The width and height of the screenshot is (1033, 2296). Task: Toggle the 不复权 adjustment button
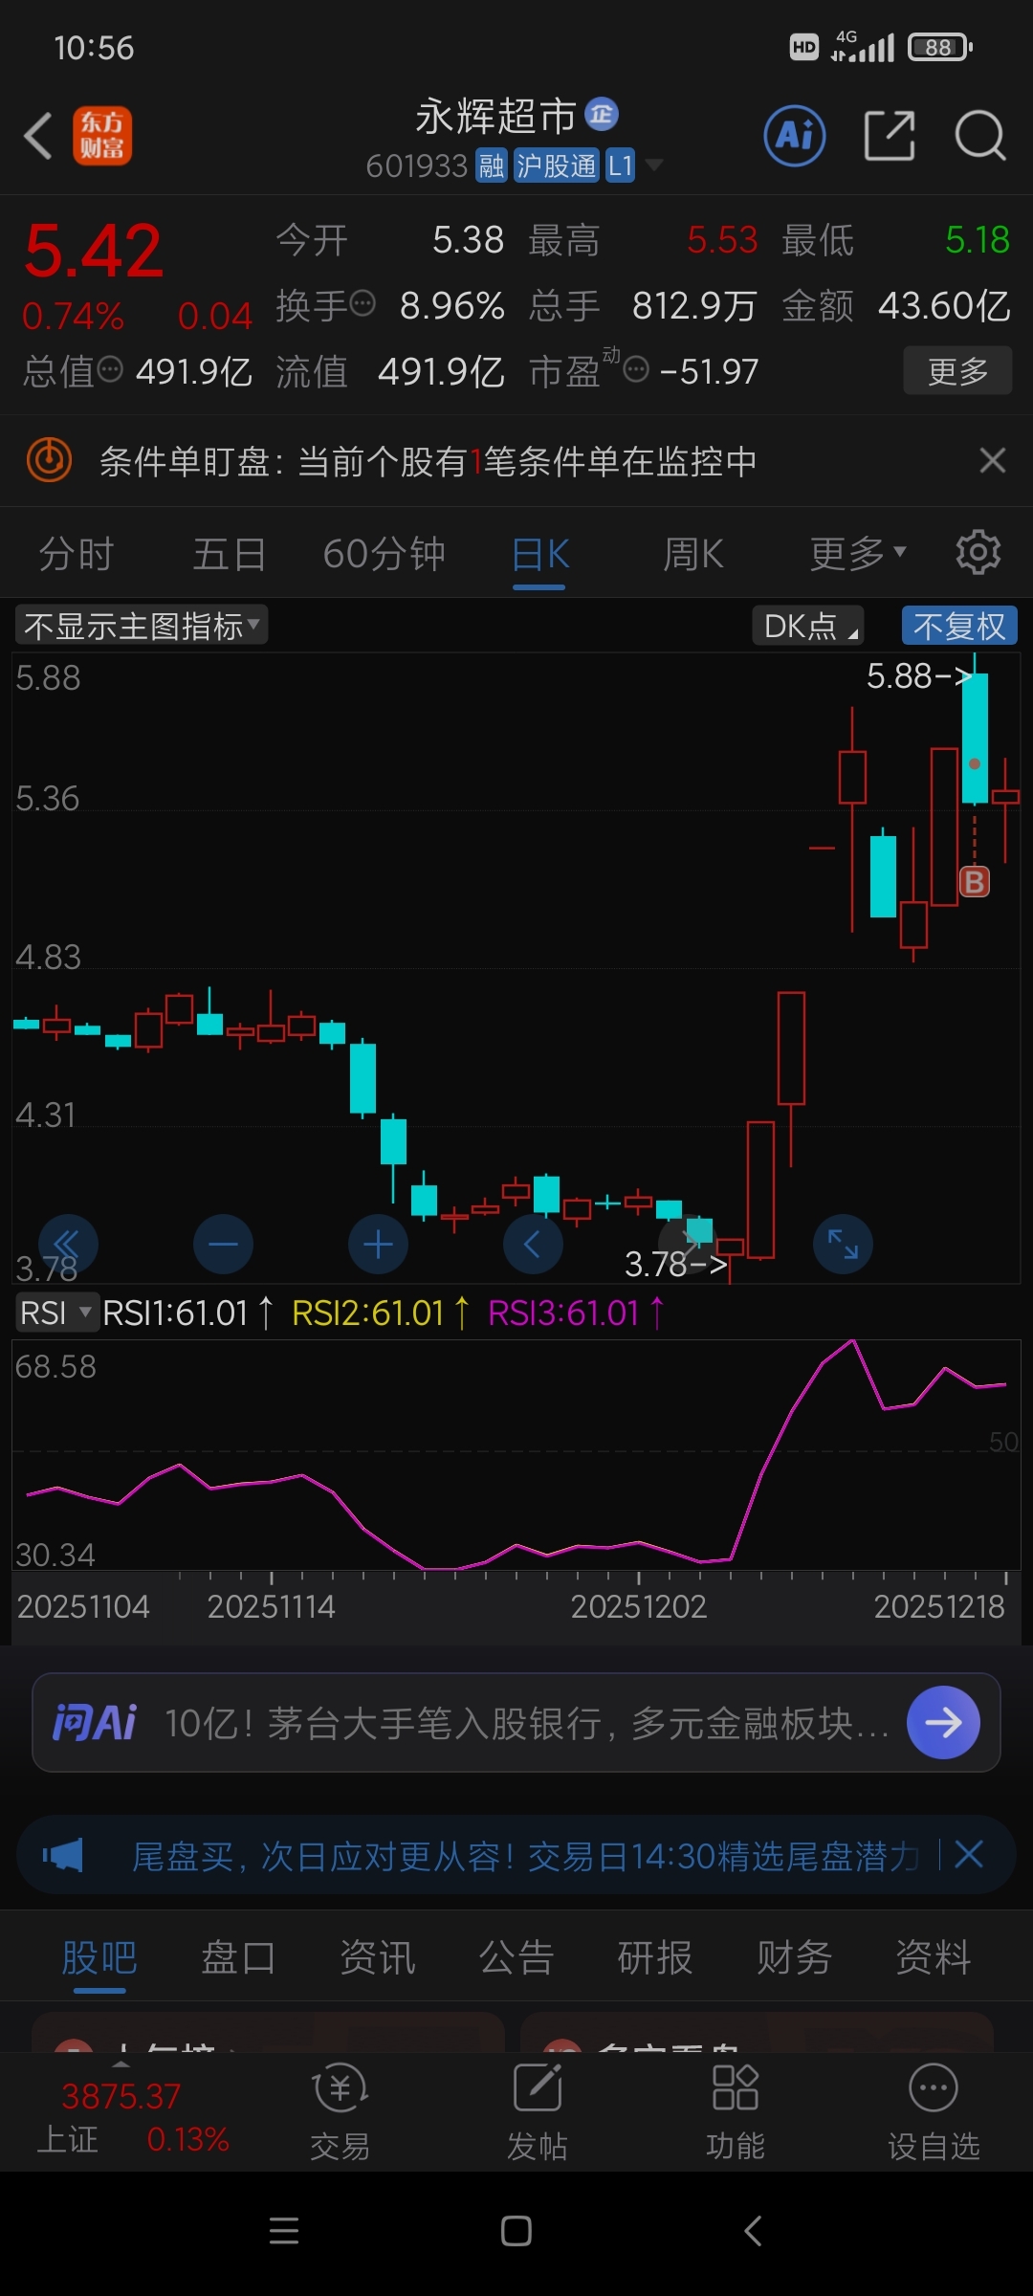(959, 626)
